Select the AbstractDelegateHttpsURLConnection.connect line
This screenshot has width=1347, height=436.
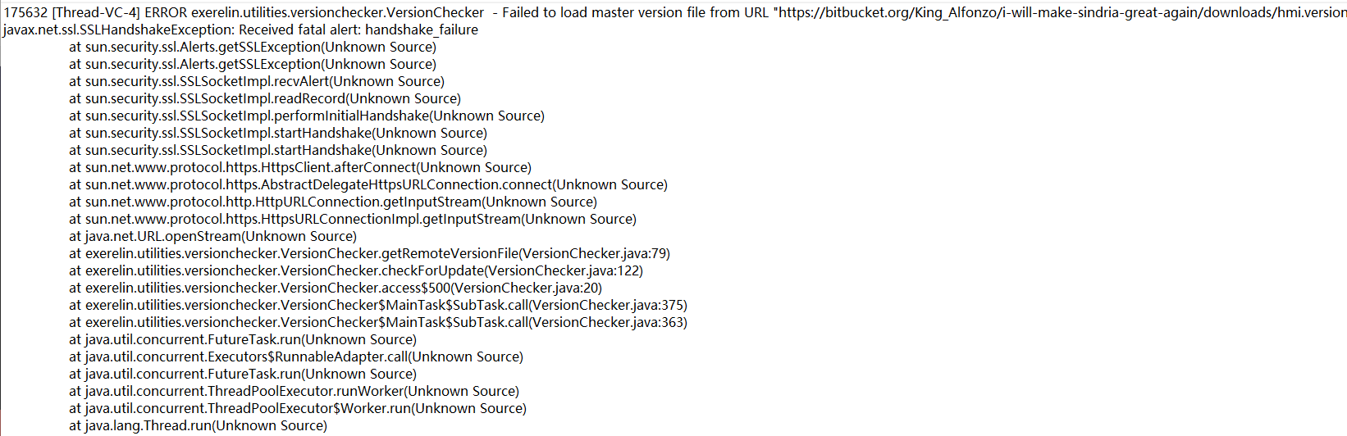point(368,184)
